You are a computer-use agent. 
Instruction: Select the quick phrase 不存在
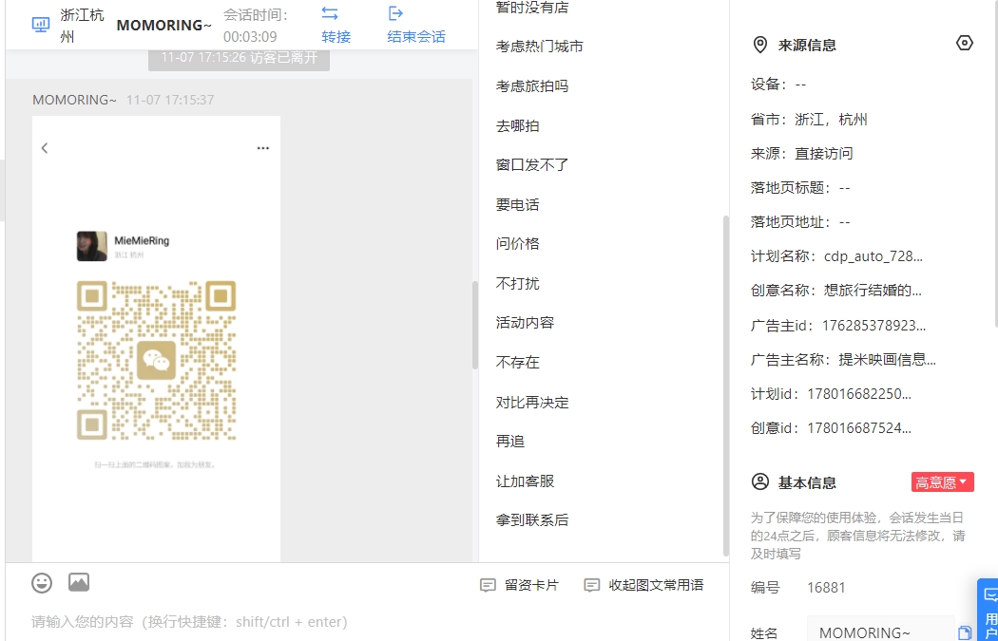[x=517, y=363]
